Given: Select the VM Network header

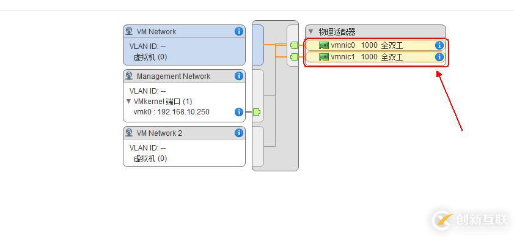Looking at the screenshot, I should point(184,32).
